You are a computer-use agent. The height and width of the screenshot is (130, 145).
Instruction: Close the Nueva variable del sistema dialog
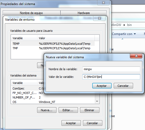[136, 56]
